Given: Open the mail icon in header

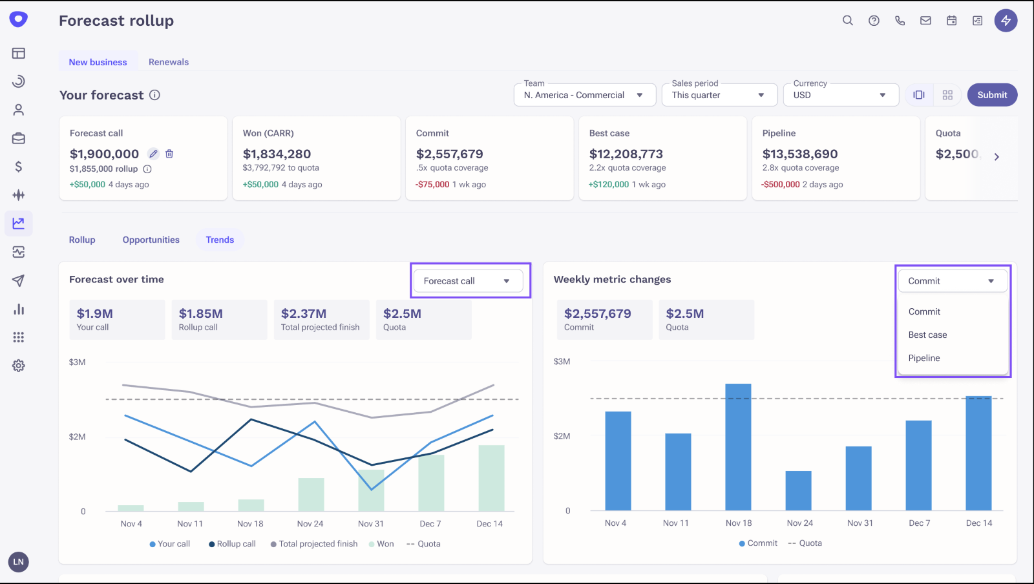Looking at the screenshot, I should (925, 21).
